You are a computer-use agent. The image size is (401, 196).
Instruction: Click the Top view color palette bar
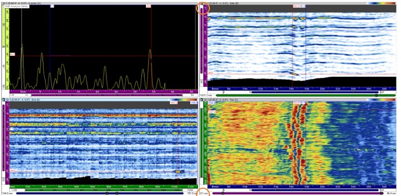coord(381,99)
